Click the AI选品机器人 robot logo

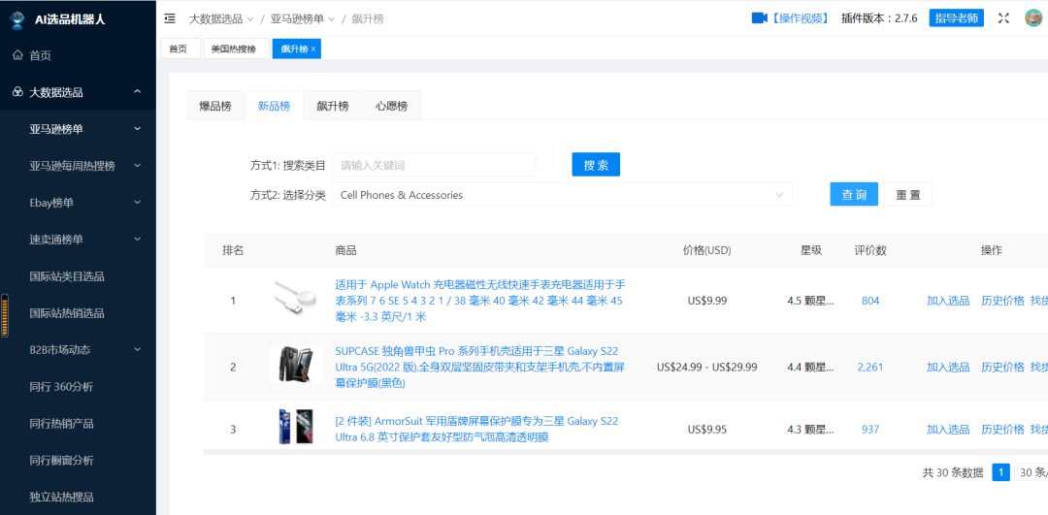click(x=17, y=19)
